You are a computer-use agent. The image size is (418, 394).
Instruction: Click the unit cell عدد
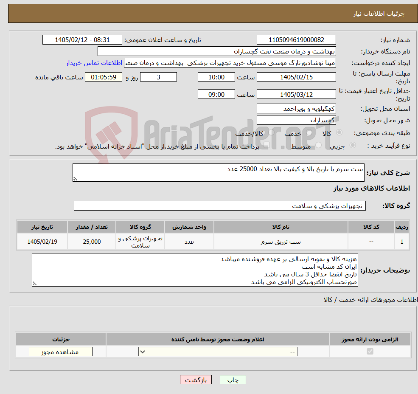pos(189,242)
